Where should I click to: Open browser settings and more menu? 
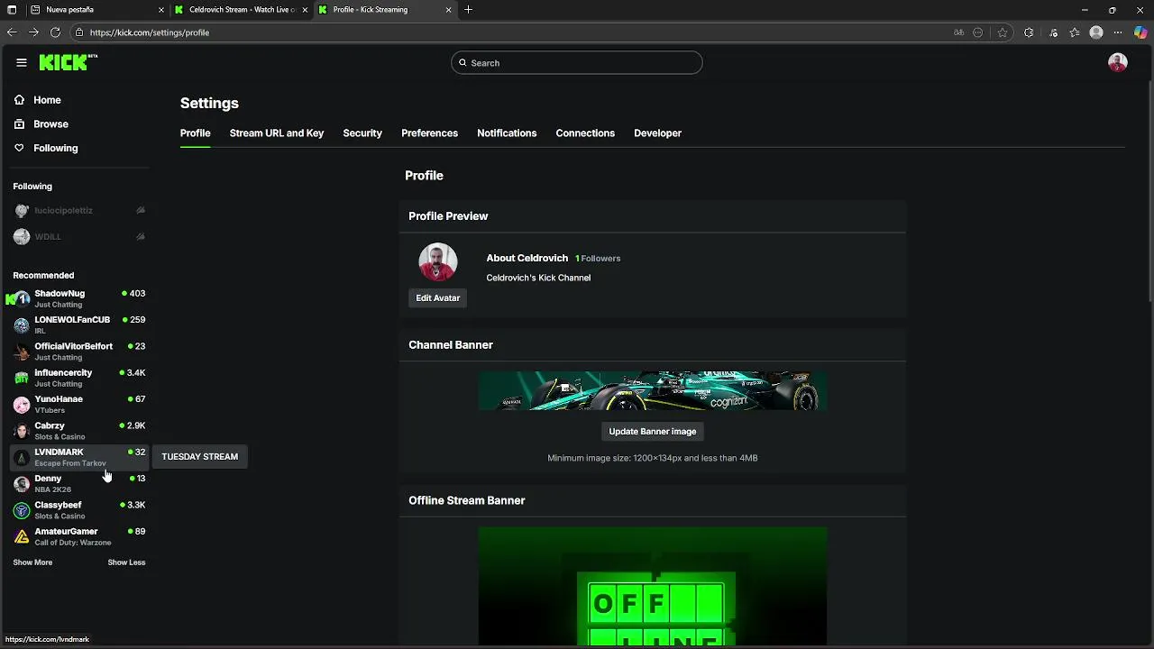click(1118, 32)
